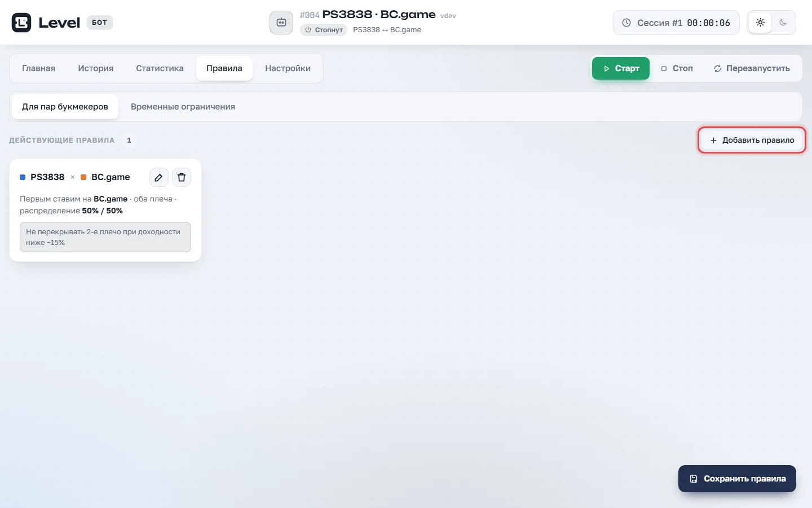Open the Главная tab
This screenshot has height=508, width=812.
(38, 68)
